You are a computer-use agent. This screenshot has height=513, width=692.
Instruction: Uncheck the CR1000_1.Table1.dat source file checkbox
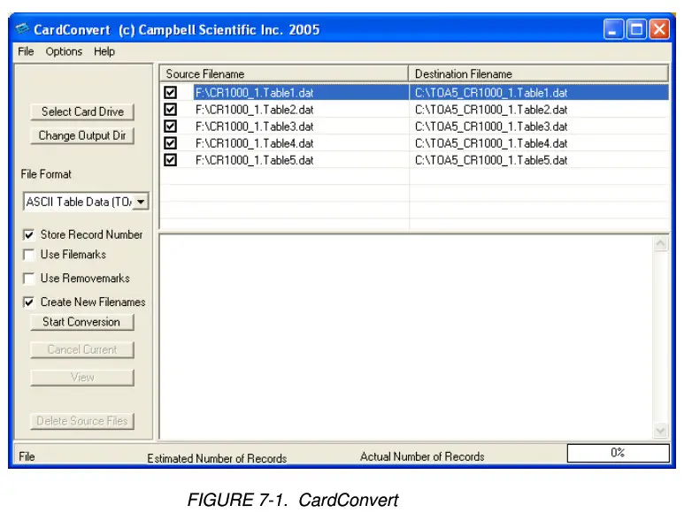pos(171,93)
